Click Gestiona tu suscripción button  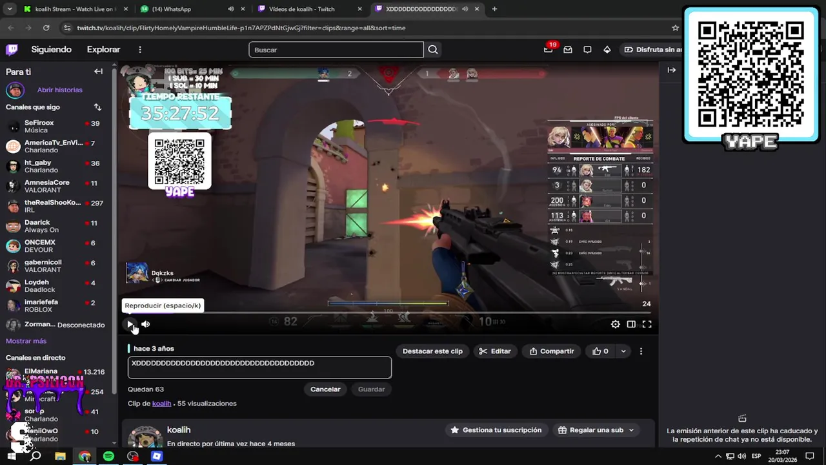tap(496, 430)
